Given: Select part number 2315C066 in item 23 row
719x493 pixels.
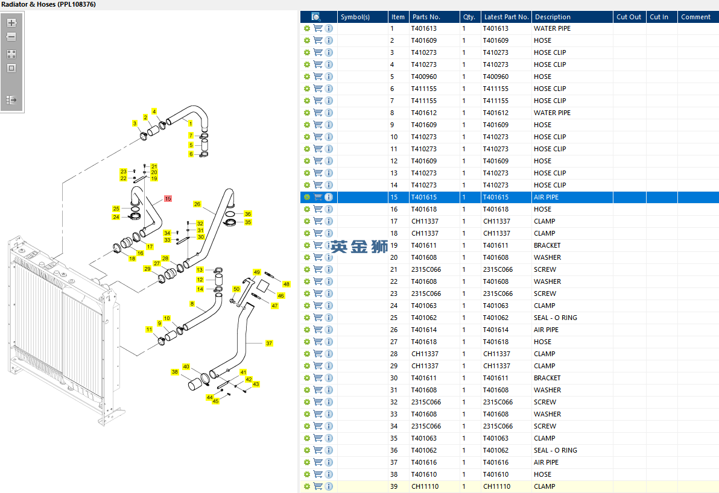Looking at the screenshot, I should pyautogui.click(x=426, y=294).
